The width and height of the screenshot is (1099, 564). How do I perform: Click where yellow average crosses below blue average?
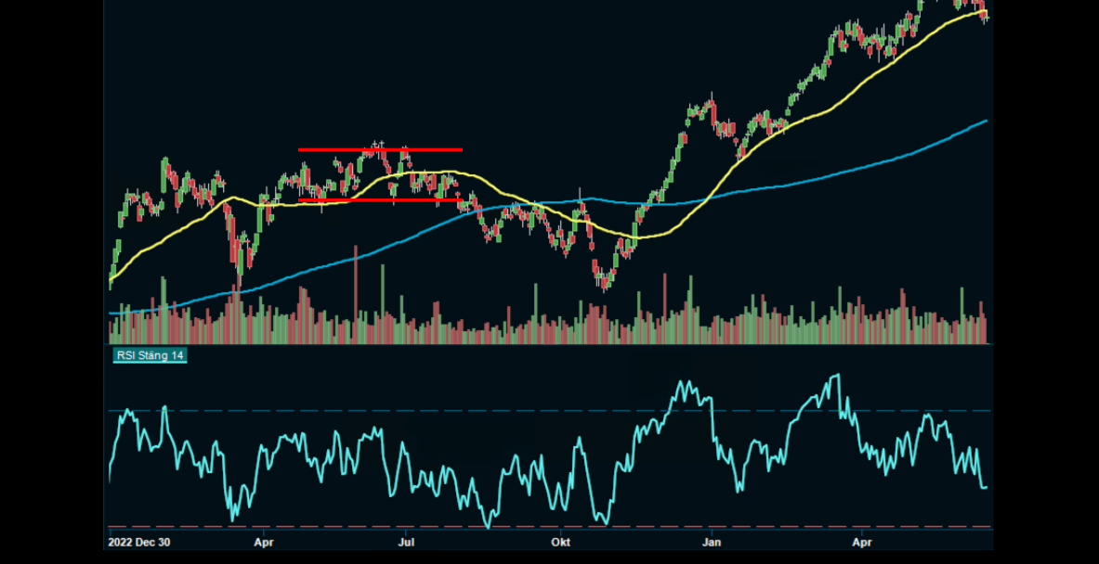pos(535,203)
